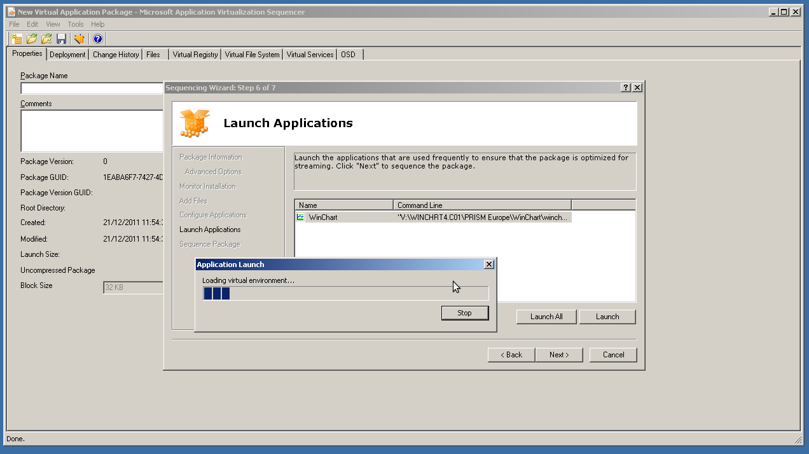809x454 pixels.
Task: Open the View menu
Action: tap(53, 24)
